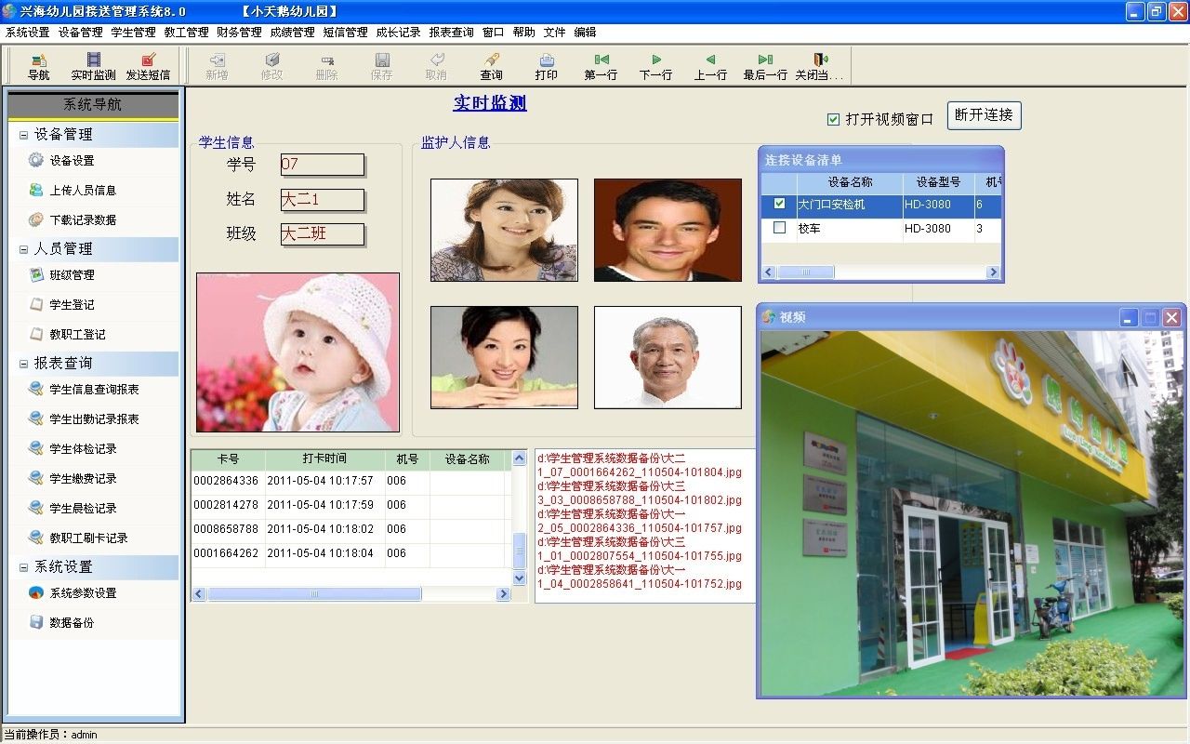Jump to 最后一行 record
This screenshot has width=1190, height=744.
[x=765, y=66]
